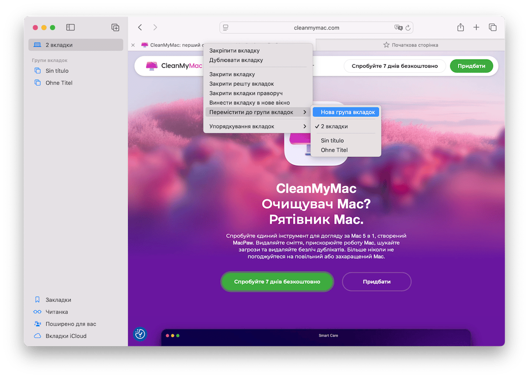Close the CleanMyMac tab with X
Screen dimensions: 529x378
(x=133, y=45)
